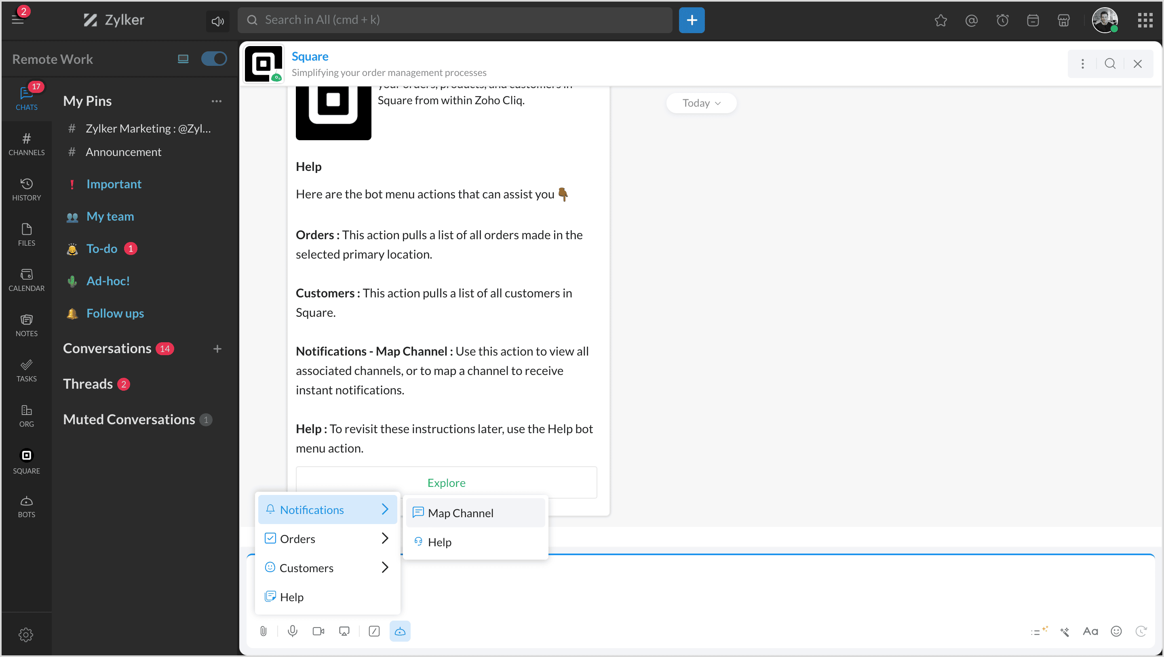This screenshot has width=1164, height=657.
Task: Click the Search in All field
Action: [455, 20]
